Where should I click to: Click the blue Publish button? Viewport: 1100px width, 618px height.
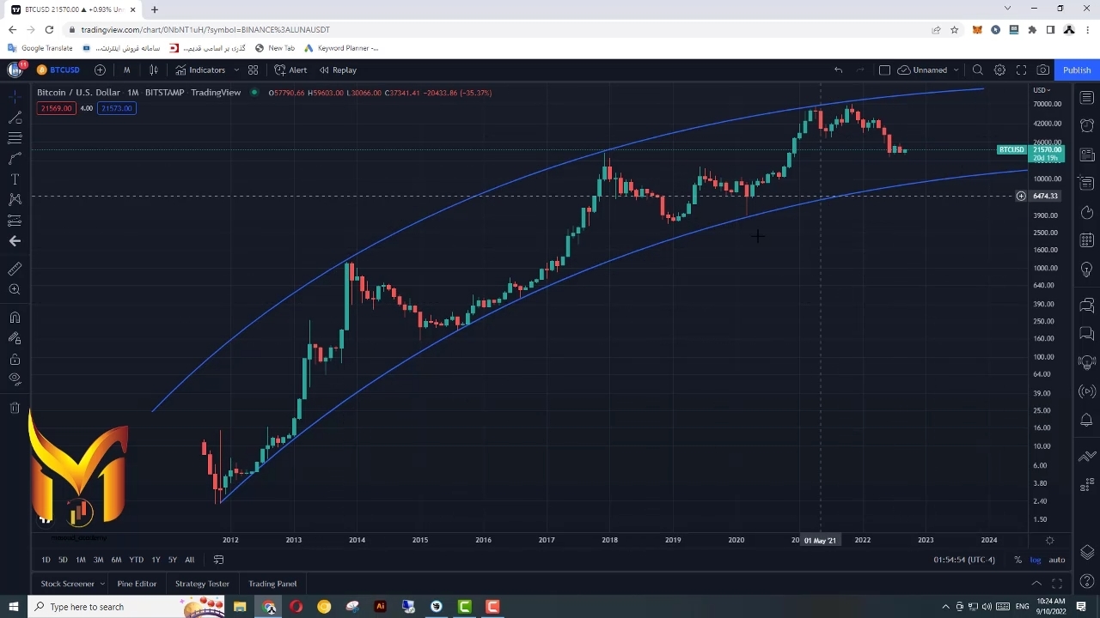(1076, 70)
